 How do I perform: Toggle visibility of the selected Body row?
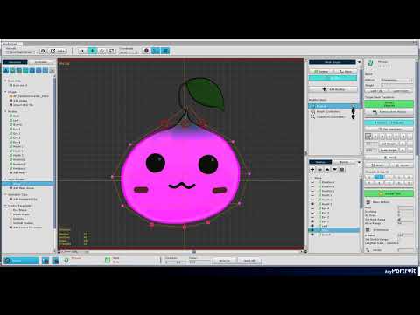(312, 230)
